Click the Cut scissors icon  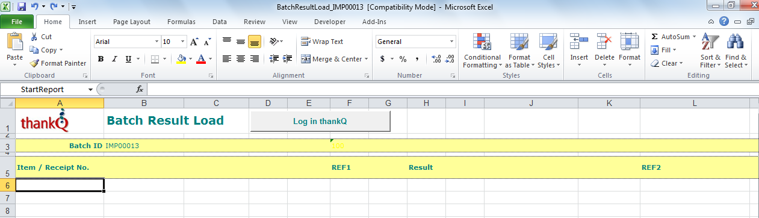[34, 37]
